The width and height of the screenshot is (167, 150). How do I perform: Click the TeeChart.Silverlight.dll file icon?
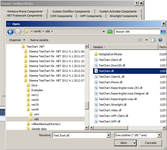[96, 104]
